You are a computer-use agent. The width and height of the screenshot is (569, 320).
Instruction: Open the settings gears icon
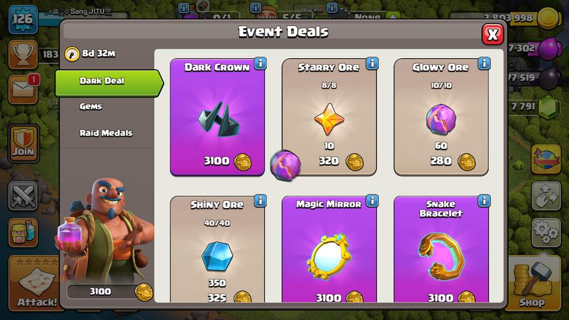pos(546,233)
